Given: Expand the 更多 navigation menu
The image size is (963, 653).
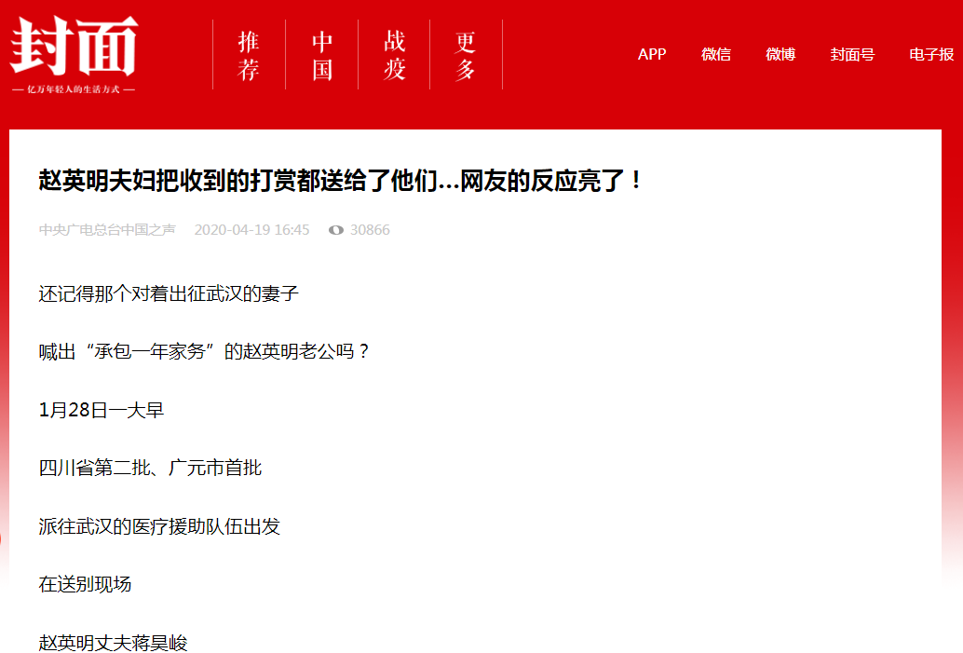Looking at the screenshot, I should [466, 55].
